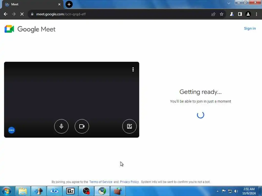
Task: Click the Google Meet logo
Action: click(x=30, y=29)
